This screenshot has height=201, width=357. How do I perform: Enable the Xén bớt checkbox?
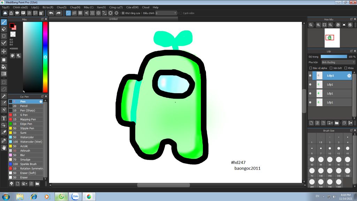click(x=331, y=68)
